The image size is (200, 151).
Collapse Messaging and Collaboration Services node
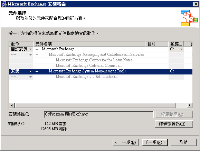(x=37, y=55)
